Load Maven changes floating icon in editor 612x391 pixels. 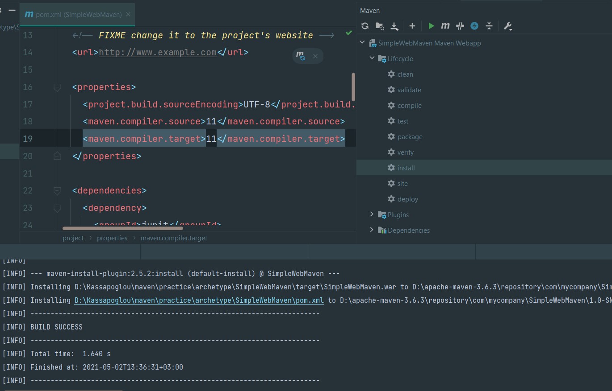pyautogui.click(x=301, y=56)
